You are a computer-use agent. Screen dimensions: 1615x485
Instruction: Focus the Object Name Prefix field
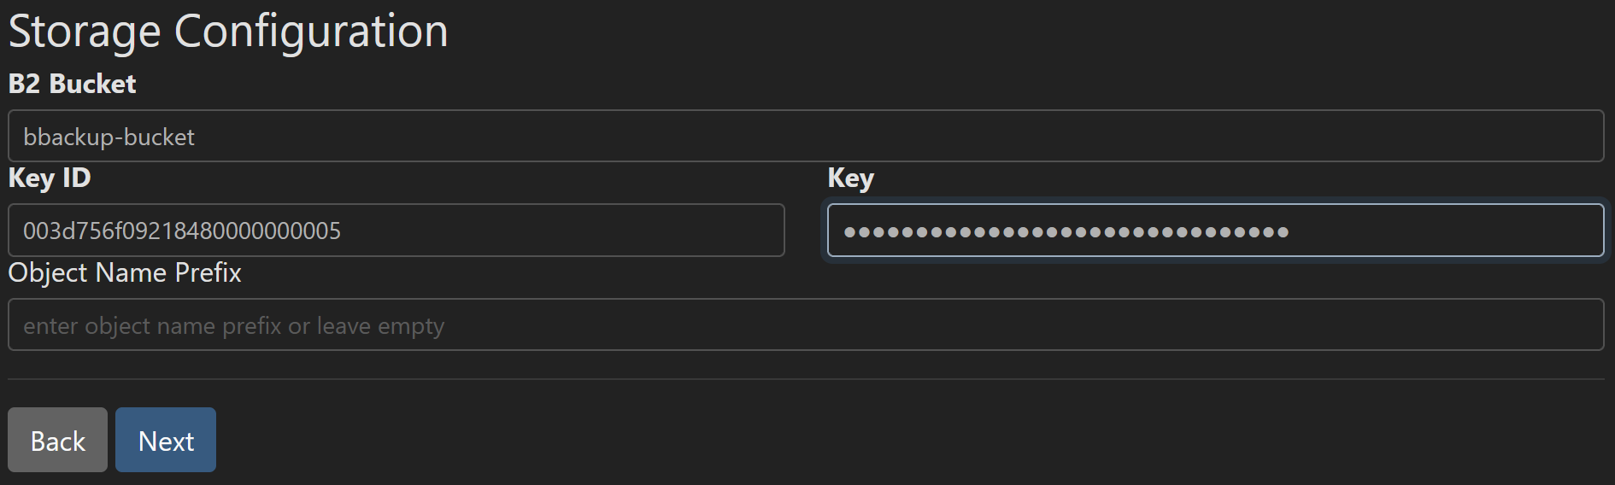(x=805, y=324)
